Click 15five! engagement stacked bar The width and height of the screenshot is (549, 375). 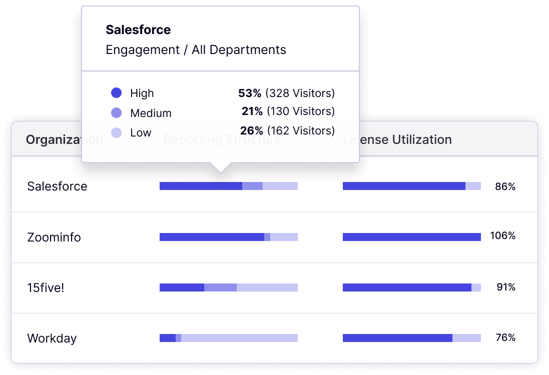(229, 287)
